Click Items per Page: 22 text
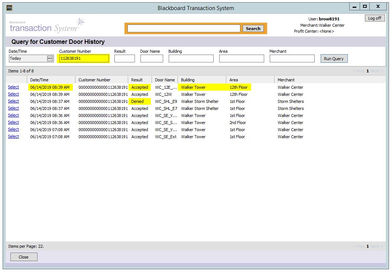392x273 pixels. (x=26, y=246)
